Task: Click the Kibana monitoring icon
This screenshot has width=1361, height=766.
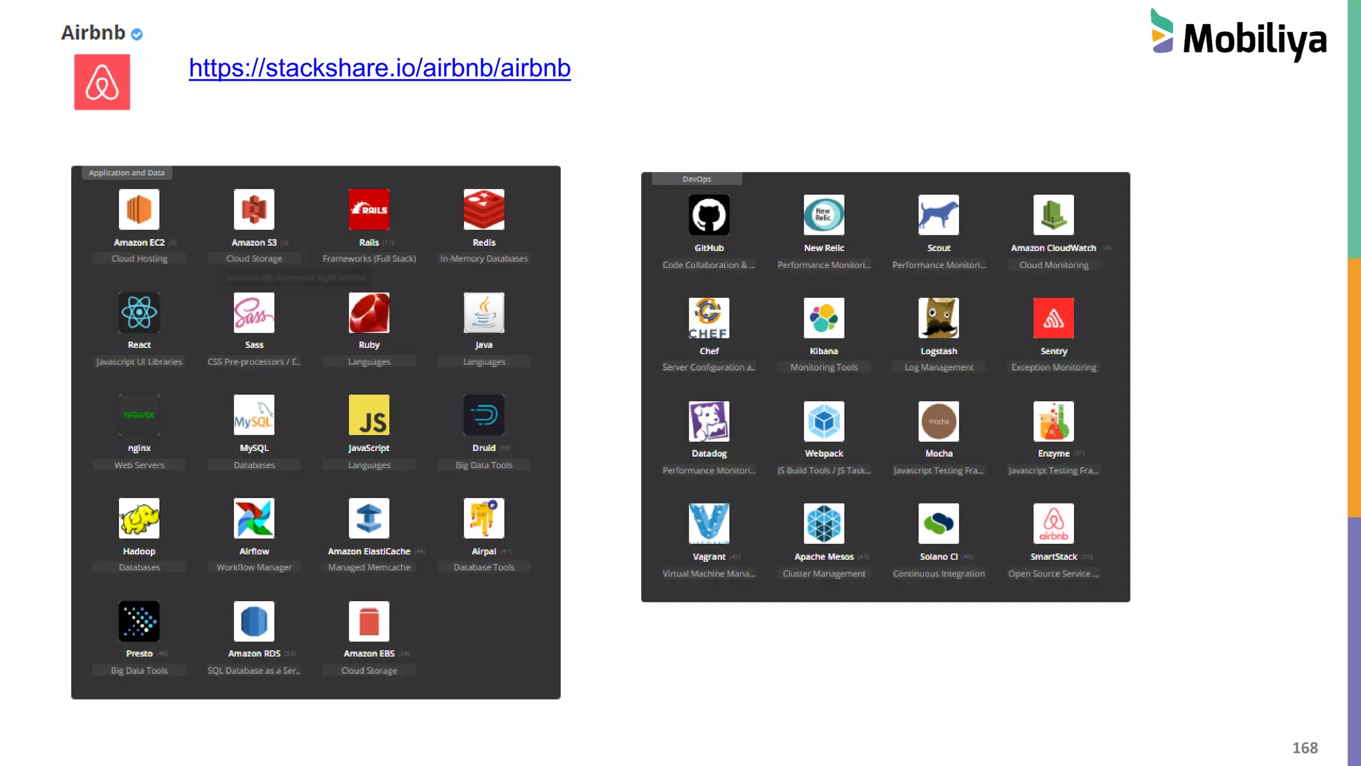Action: [824, 318]
